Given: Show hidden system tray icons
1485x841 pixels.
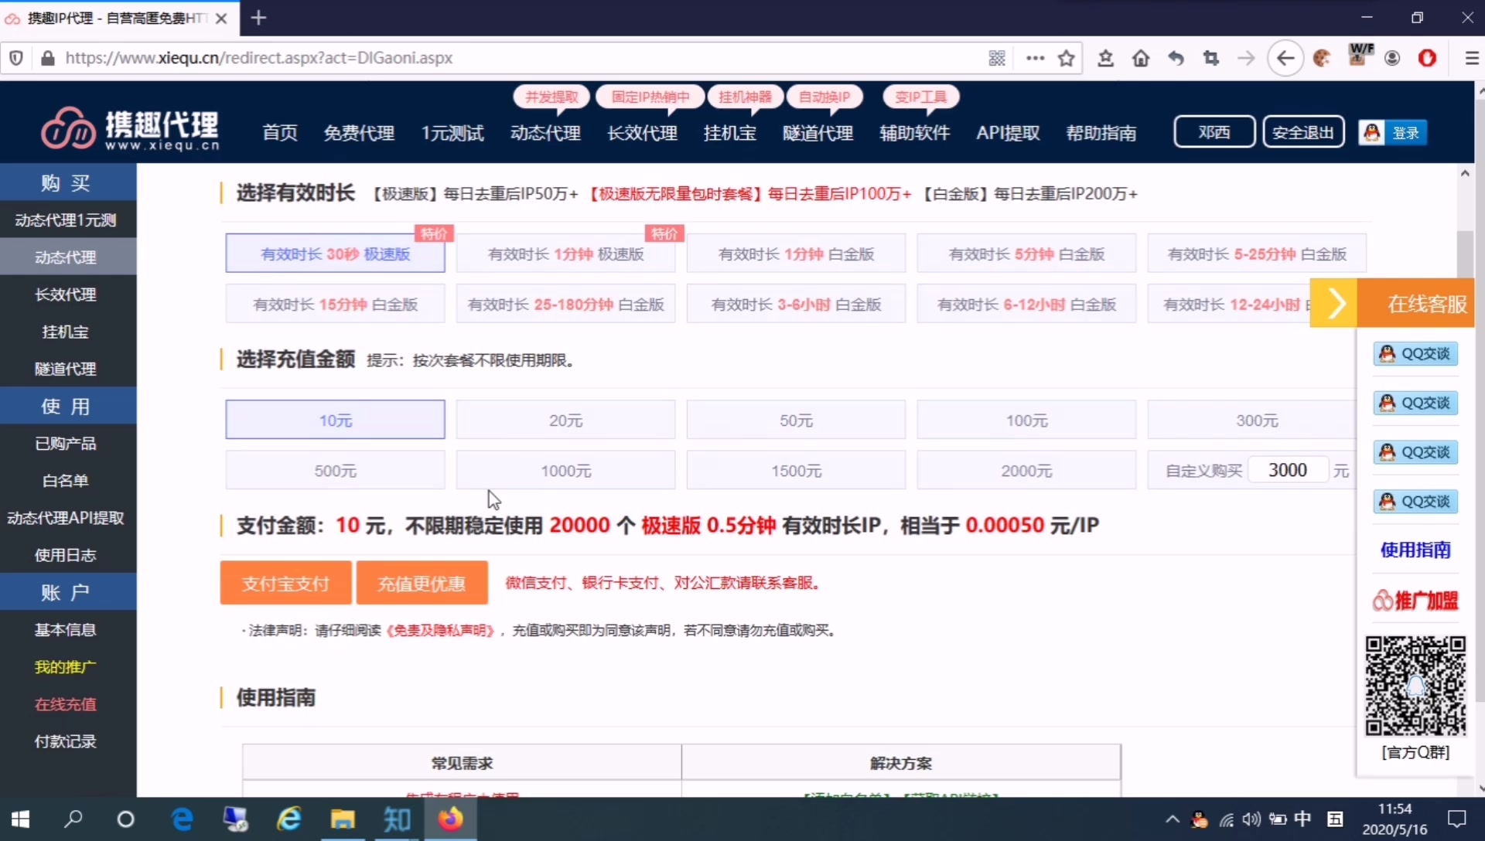Looking at the screenshot, I should 1173,819.
